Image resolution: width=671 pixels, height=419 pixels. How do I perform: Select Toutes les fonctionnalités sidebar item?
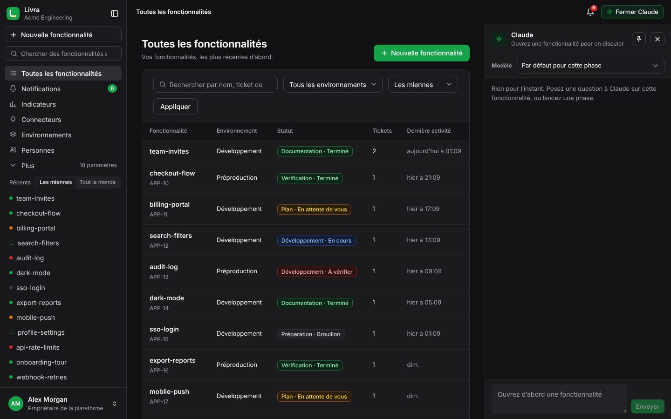[63, 74]
